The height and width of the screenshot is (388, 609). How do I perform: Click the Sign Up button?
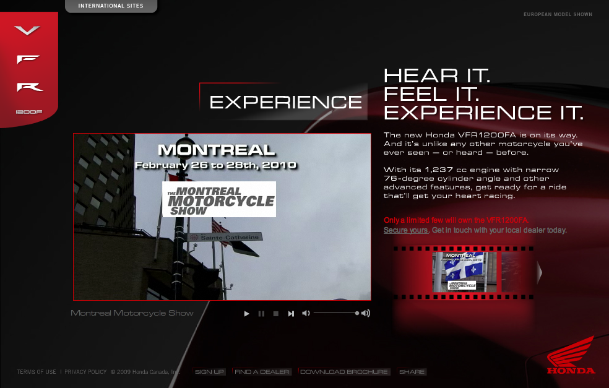click(210, 372)
